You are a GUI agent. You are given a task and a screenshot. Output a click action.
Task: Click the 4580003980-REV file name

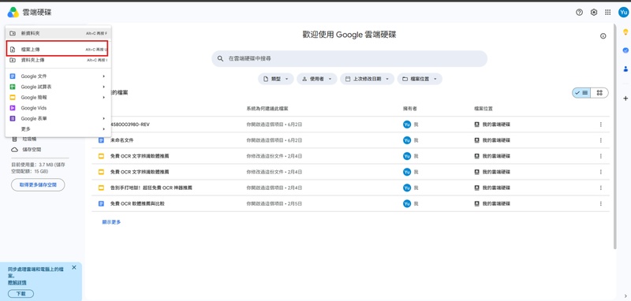pos(129,124)
